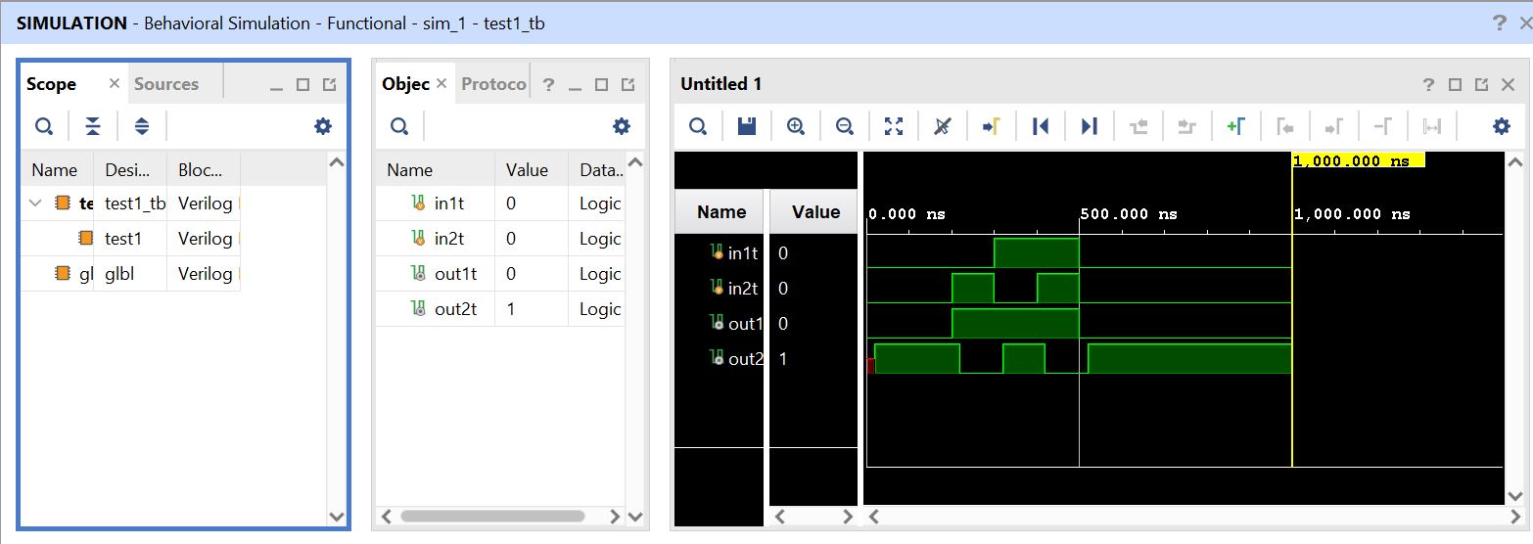
Task: Collapse the test1_tb tree node
Action: pos(36,204)
